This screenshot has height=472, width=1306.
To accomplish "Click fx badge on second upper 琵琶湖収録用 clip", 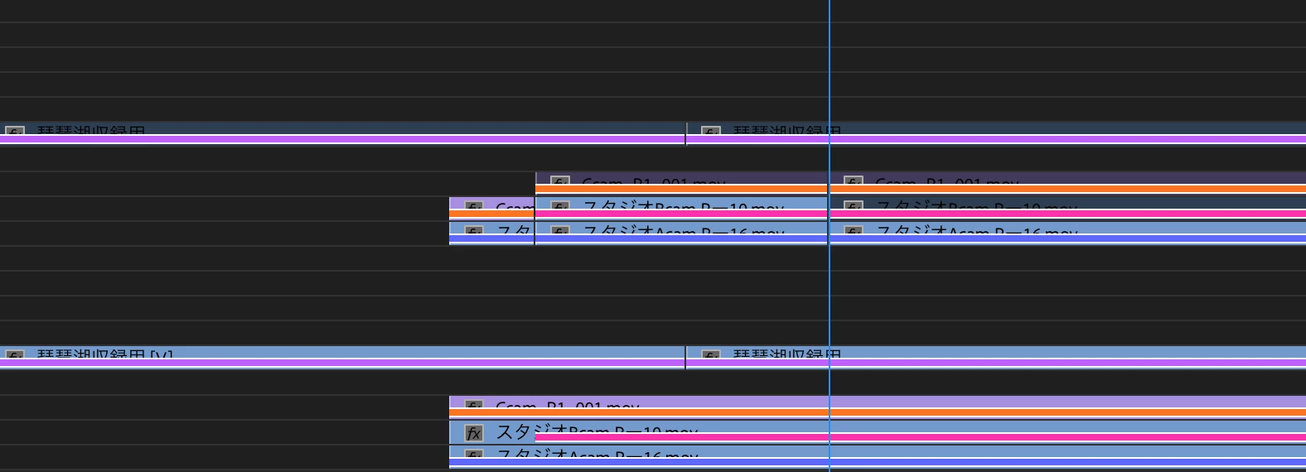I will tap(710, 130).
